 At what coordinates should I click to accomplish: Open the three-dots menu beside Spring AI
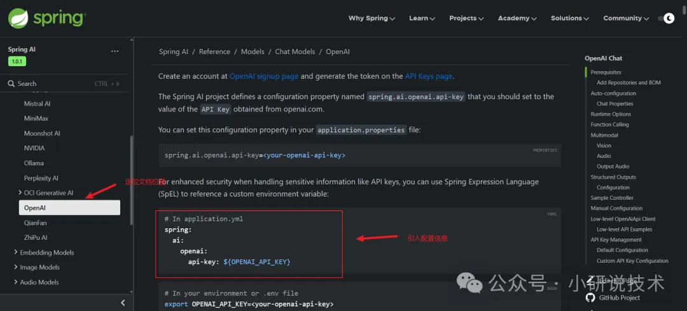point(114,52)
